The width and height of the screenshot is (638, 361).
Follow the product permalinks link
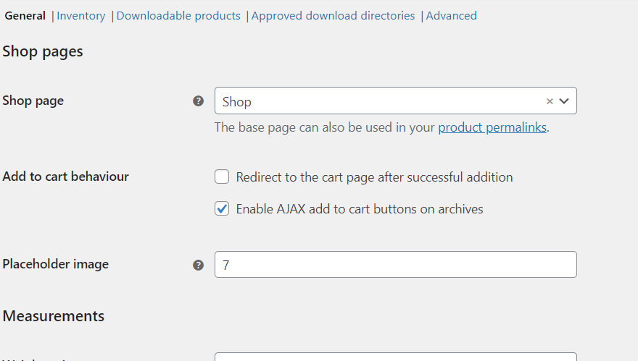(x=492, y=127)
